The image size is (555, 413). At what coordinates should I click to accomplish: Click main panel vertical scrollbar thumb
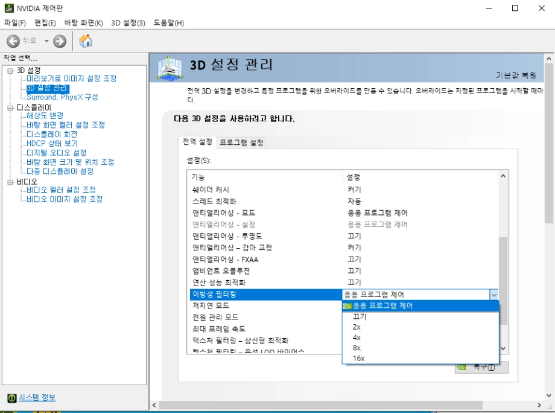(x=548, y=144)
